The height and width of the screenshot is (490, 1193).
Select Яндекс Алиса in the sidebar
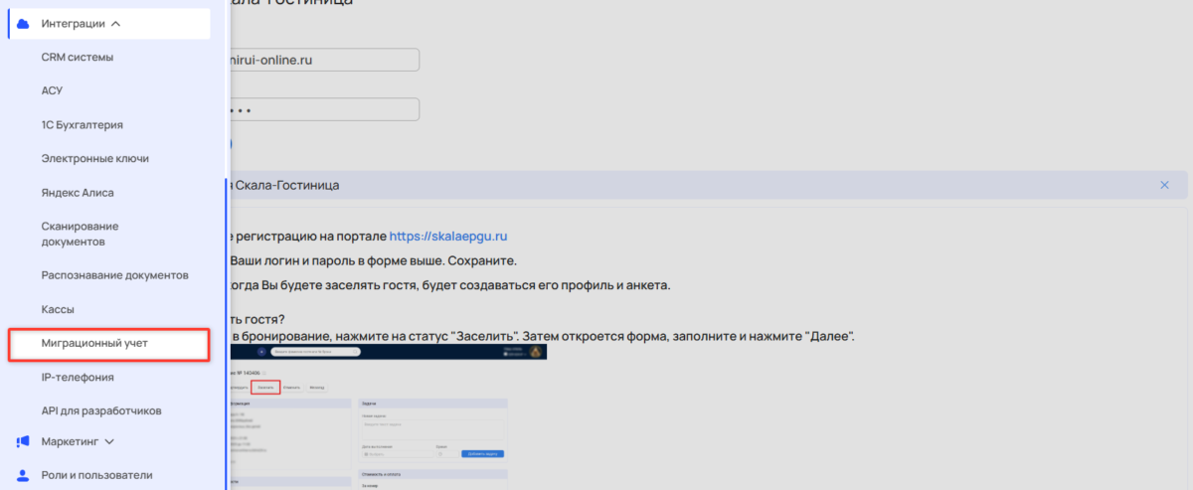tap(78, 193)
